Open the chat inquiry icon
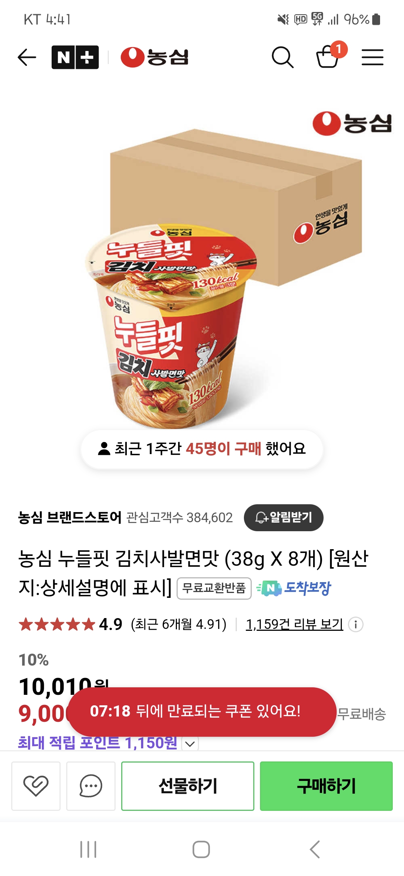Viewport: 404px width, 876px height. (91, 786)
